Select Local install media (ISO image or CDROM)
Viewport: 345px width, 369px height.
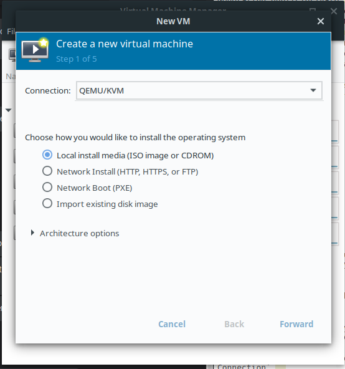coord(128,155)
